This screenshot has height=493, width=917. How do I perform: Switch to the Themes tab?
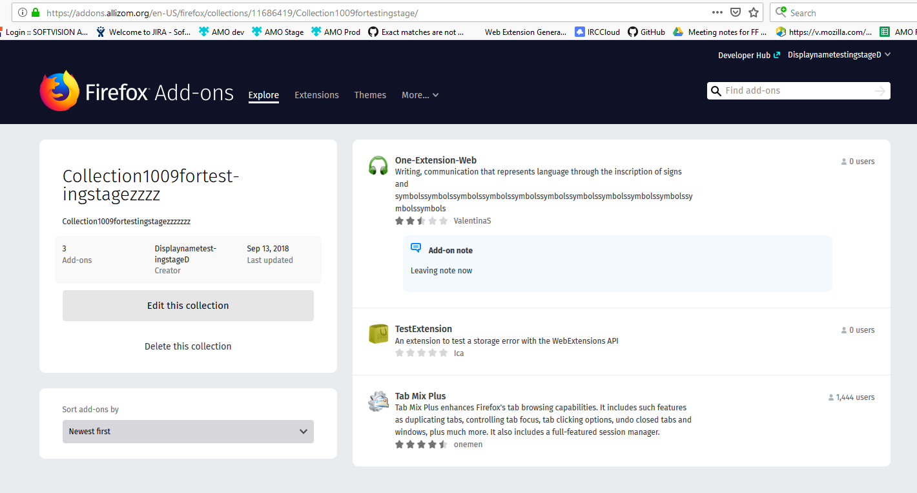[370, 95]
